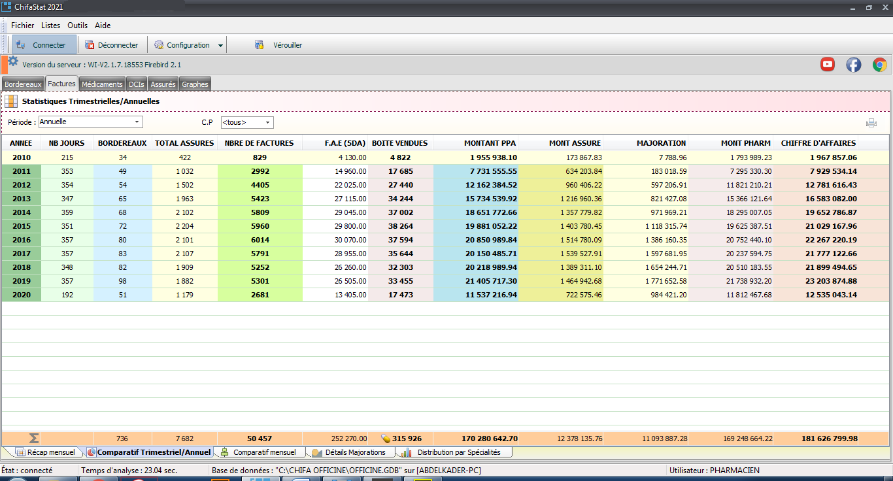Screen dimensions: 893x481
Task: Open the Récap mensuel tab
Action: [x=44, y=452]
